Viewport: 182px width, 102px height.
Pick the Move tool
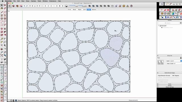2,29
